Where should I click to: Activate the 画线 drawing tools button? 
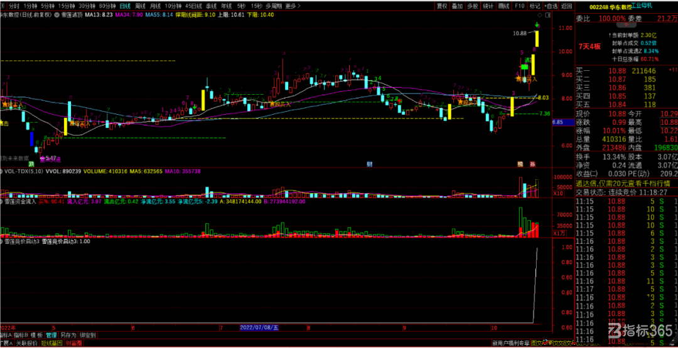pos(503,6)
